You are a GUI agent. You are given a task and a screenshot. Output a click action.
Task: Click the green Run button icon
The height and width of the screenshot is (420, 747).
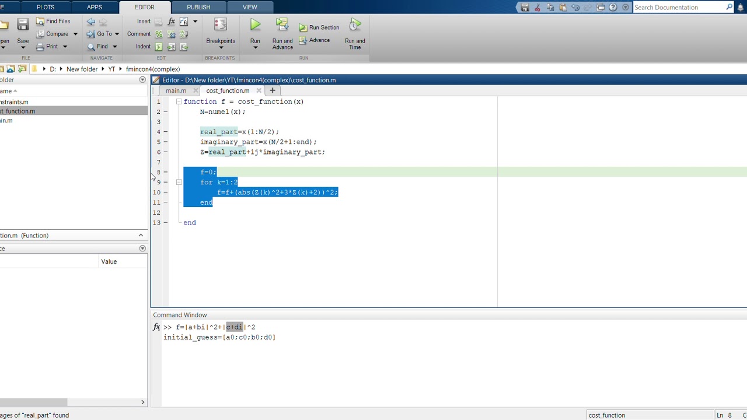pyautogui.click(x=255, y=24)
